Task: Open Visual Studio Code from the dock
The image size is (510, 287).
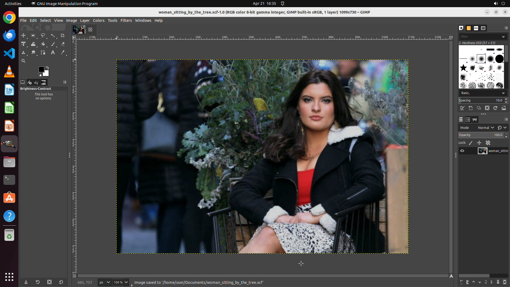Action: (9, 53)
